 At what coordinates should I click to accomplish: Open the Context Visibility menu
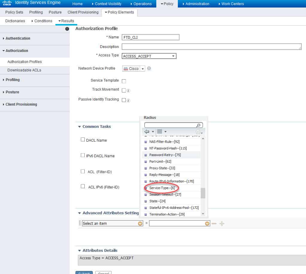pos(107,4)
